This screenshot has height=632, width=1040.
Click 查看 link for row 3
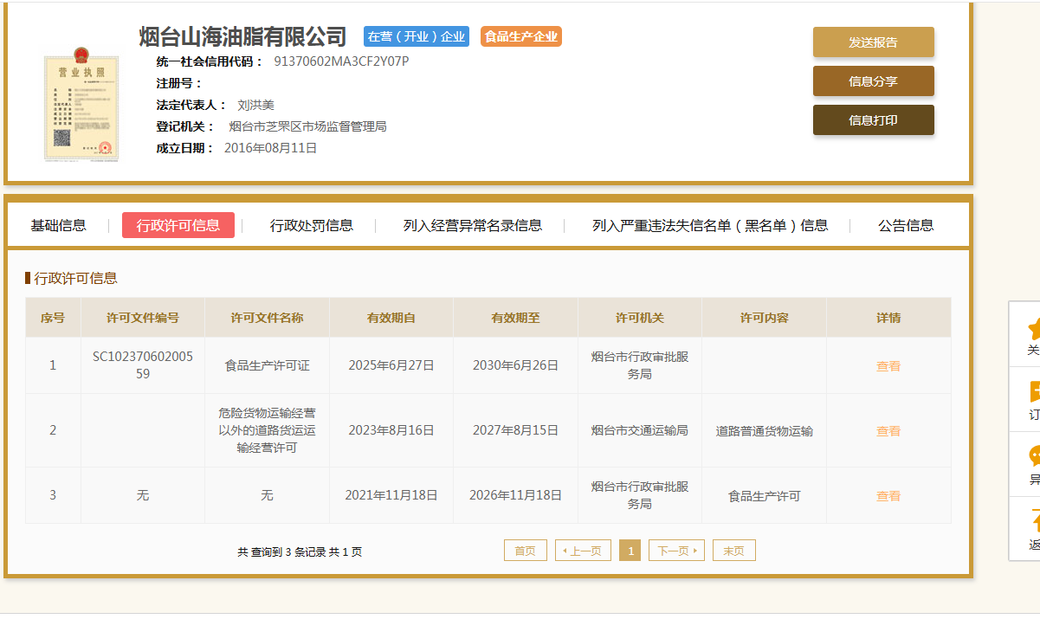tap(888, 496)
